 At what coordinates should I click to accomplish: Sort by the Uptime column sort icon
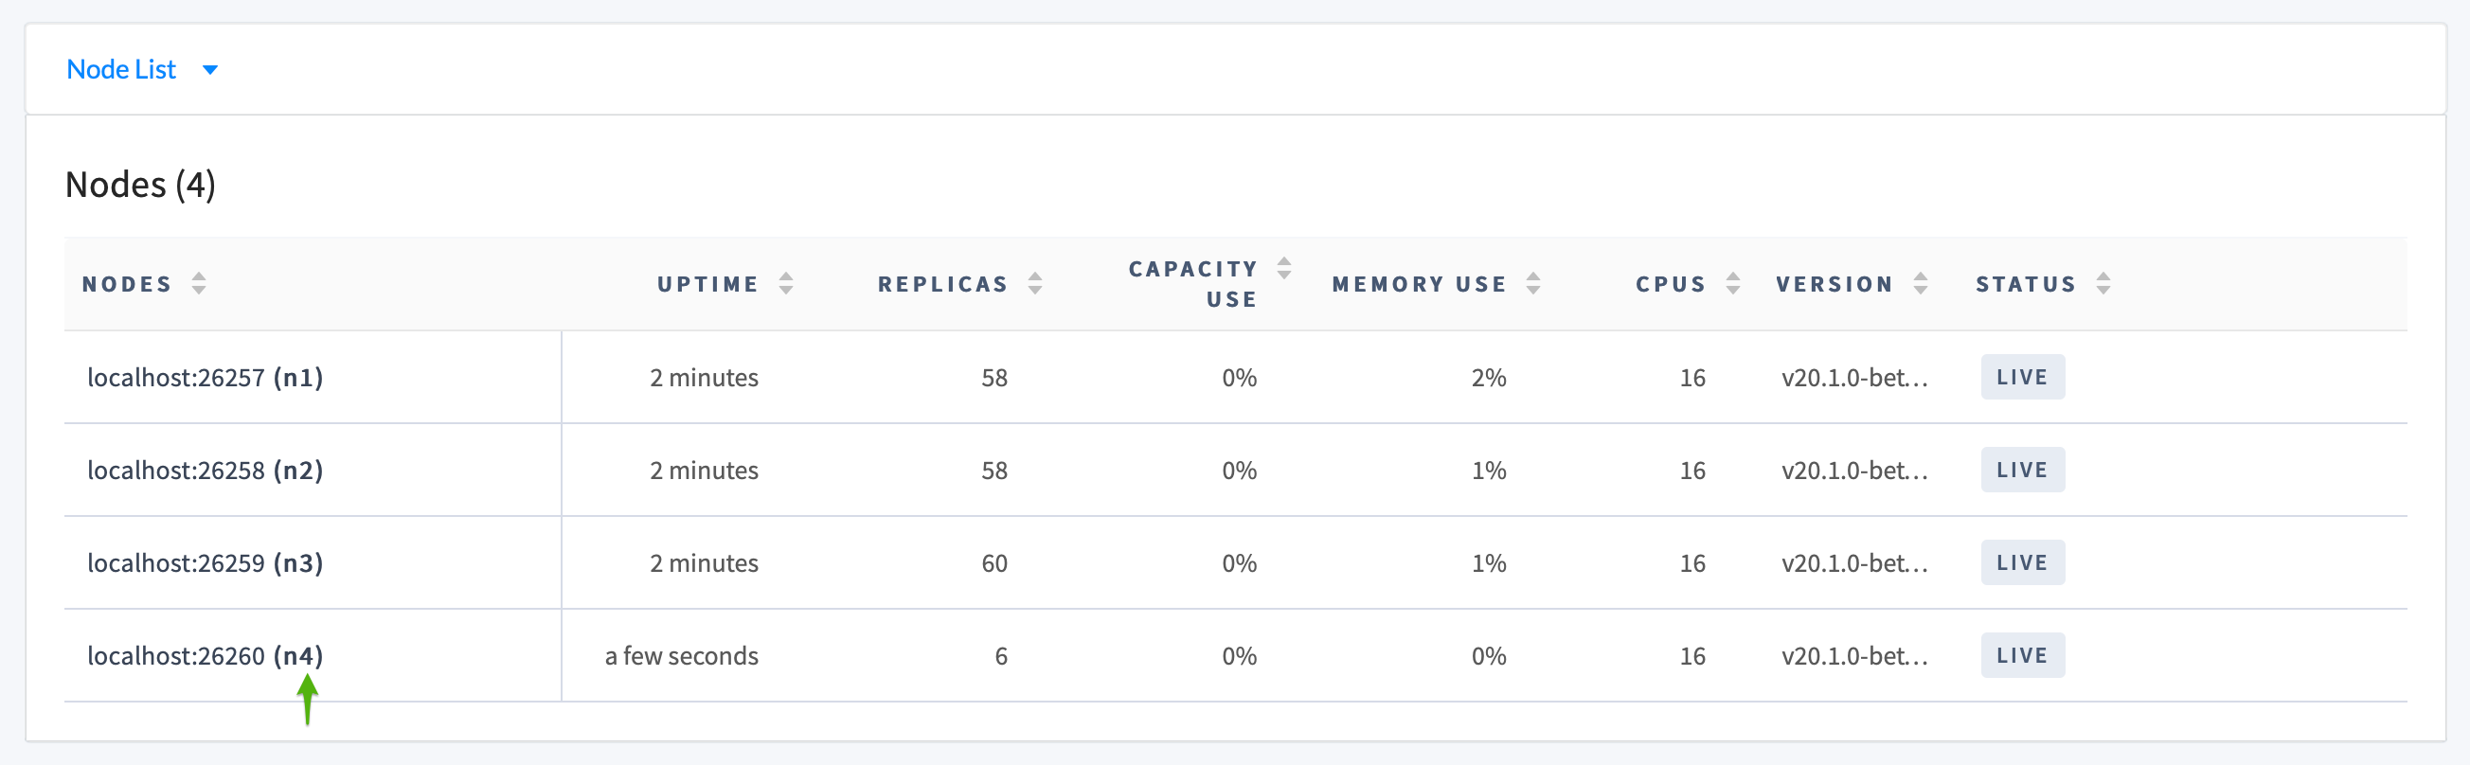(x=785, y=284)
